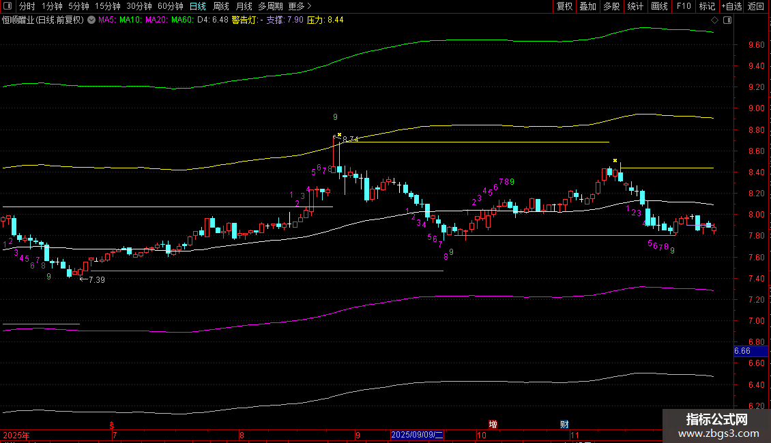Select the 60分钟 period tab
The height and width of the screenshot is (443, 771).
(x=171, y=6)
